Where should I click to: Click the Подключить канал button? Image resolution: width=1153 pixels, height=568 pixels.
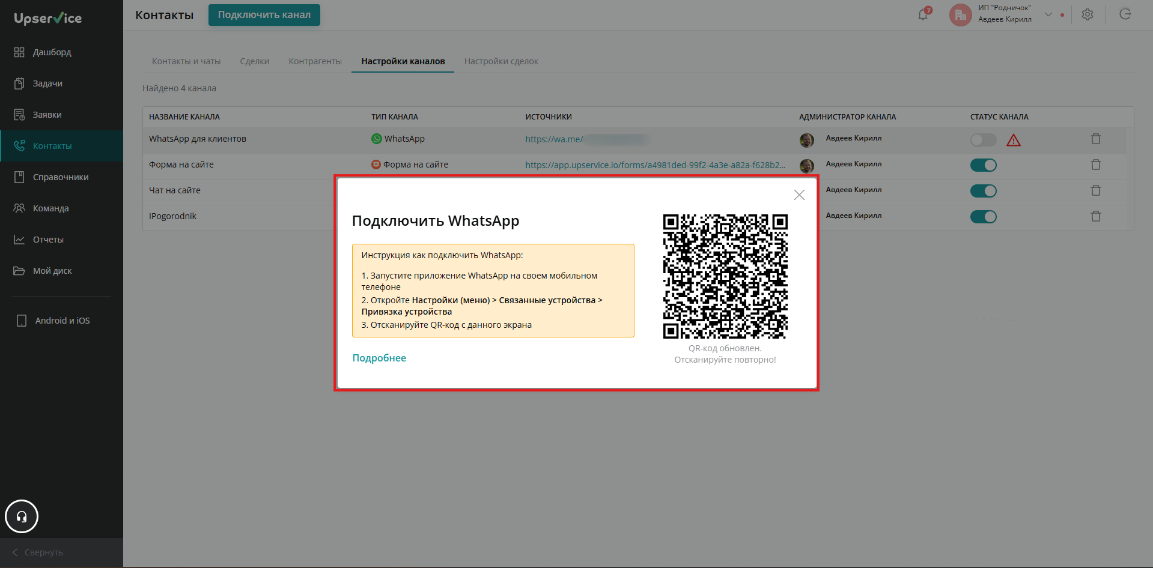click(x=264, y=15)
